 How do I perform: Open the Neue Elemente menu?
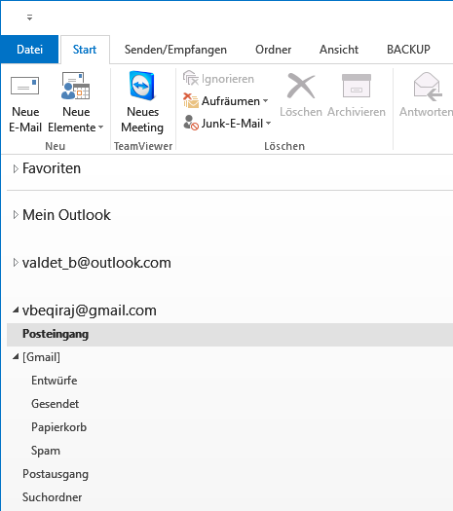(x=76, y=103)
